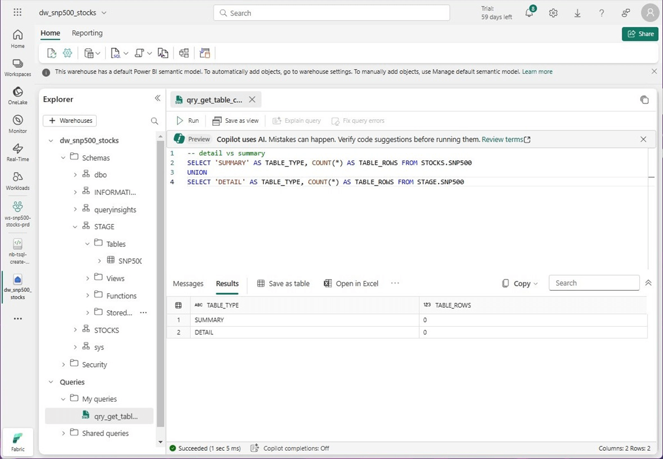The height and width of the screenshot is (459, 663).
Task: Click the search icon in Explorer panel
Action: pyautogui.click(x=155, y=121)
